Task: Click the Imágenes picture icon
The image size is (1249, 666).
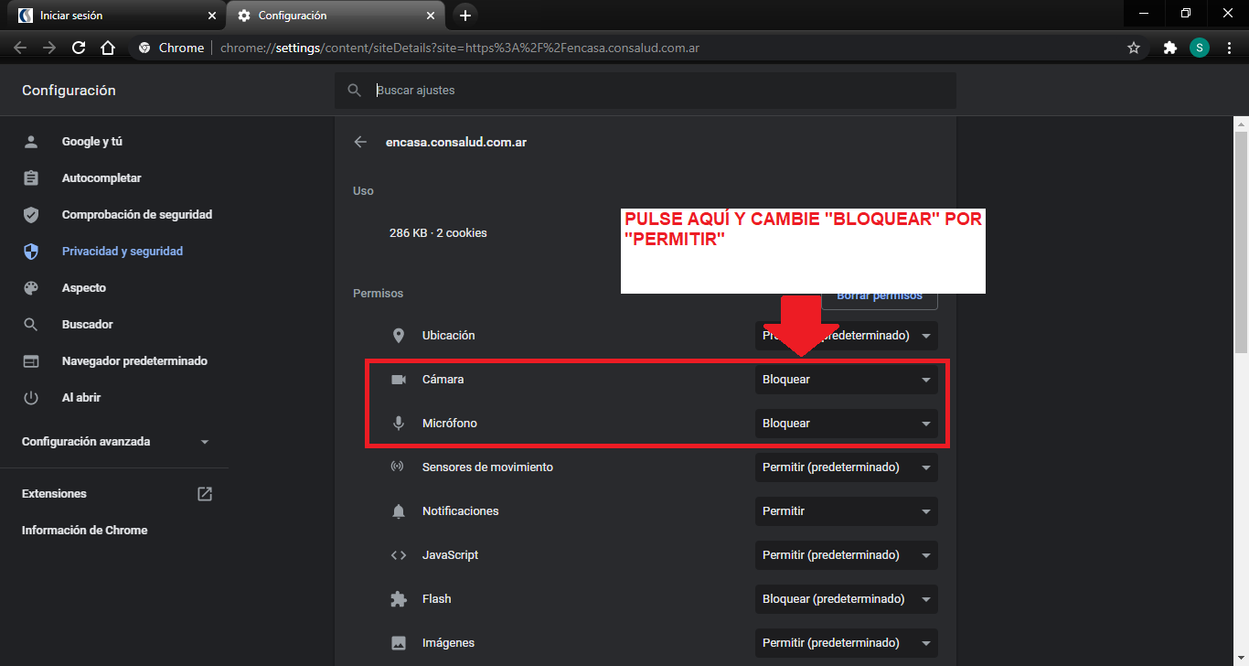Action: pyautogui.click(x=399, y=642)
